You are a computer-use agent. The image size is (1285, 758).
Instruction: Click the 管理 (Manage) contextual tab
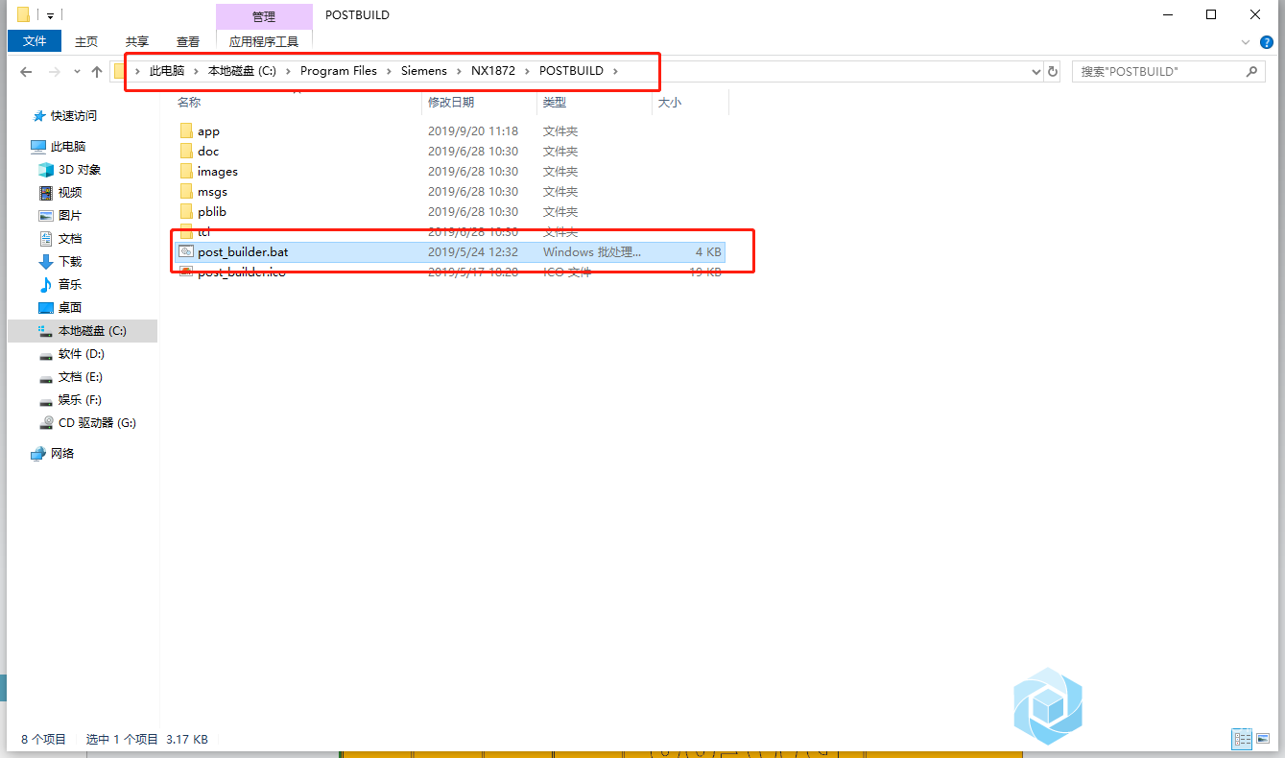(x=264, y=16)
